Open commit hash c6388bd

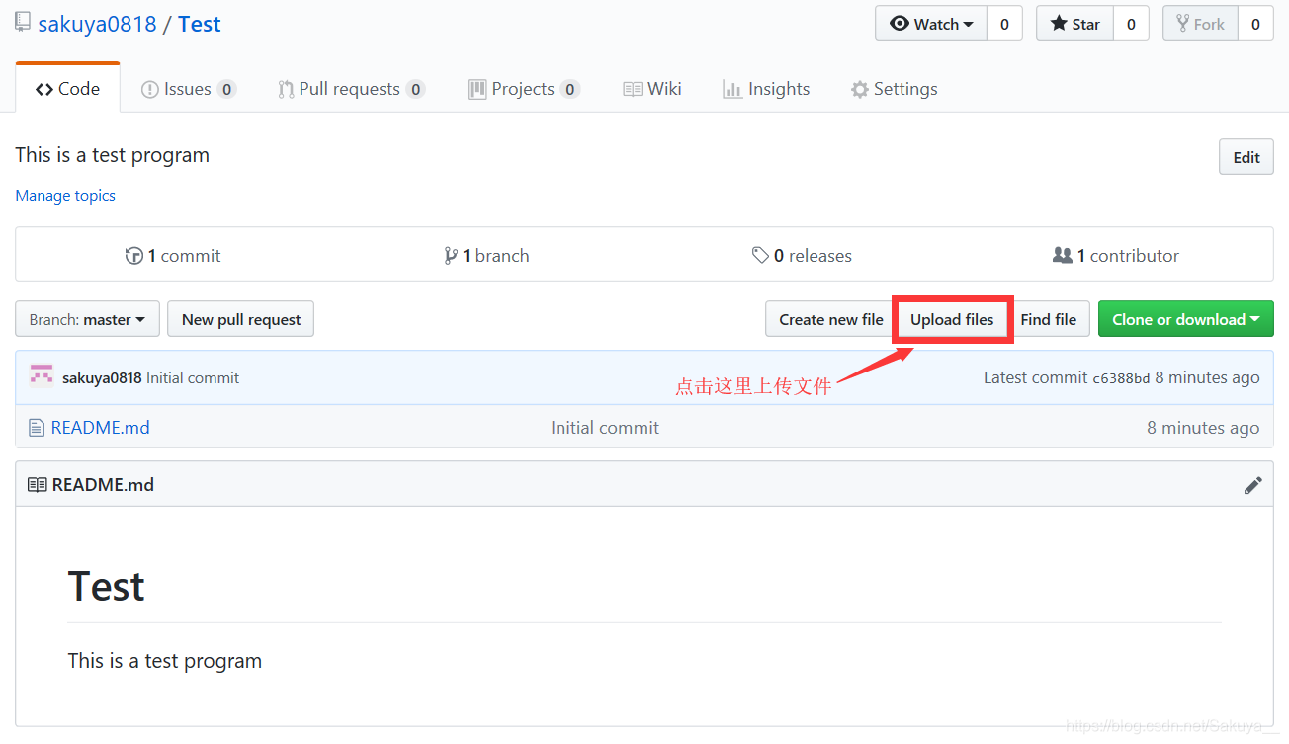point(1121,377)
